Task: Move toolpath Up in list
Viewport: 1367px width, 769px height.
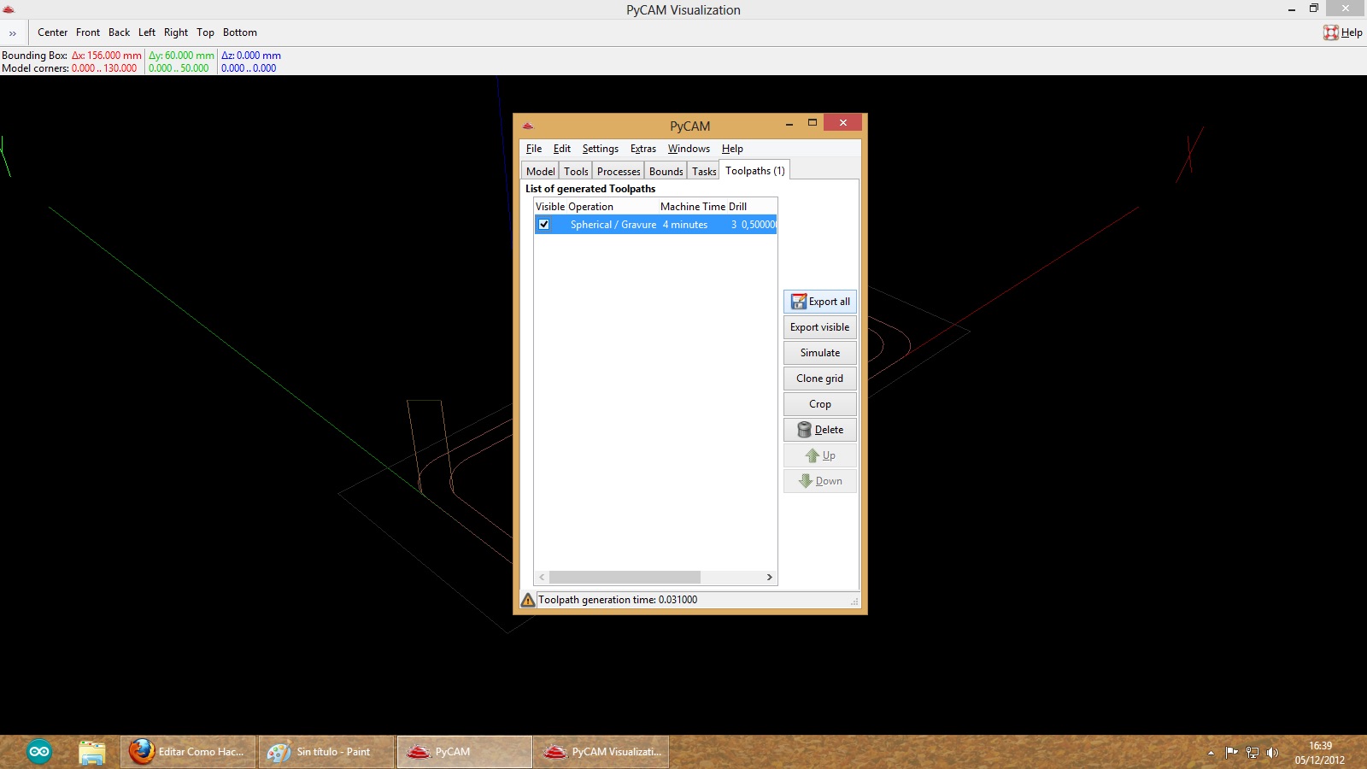Action: click(x=820, y=455)
